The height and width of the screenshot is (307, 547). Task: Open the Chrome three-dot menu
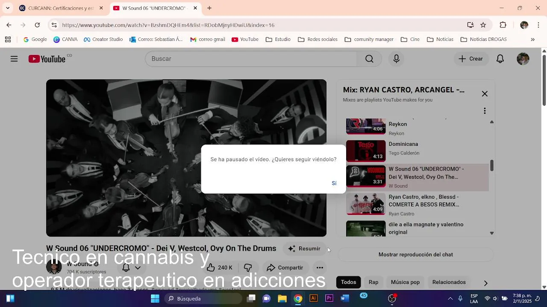538,25
